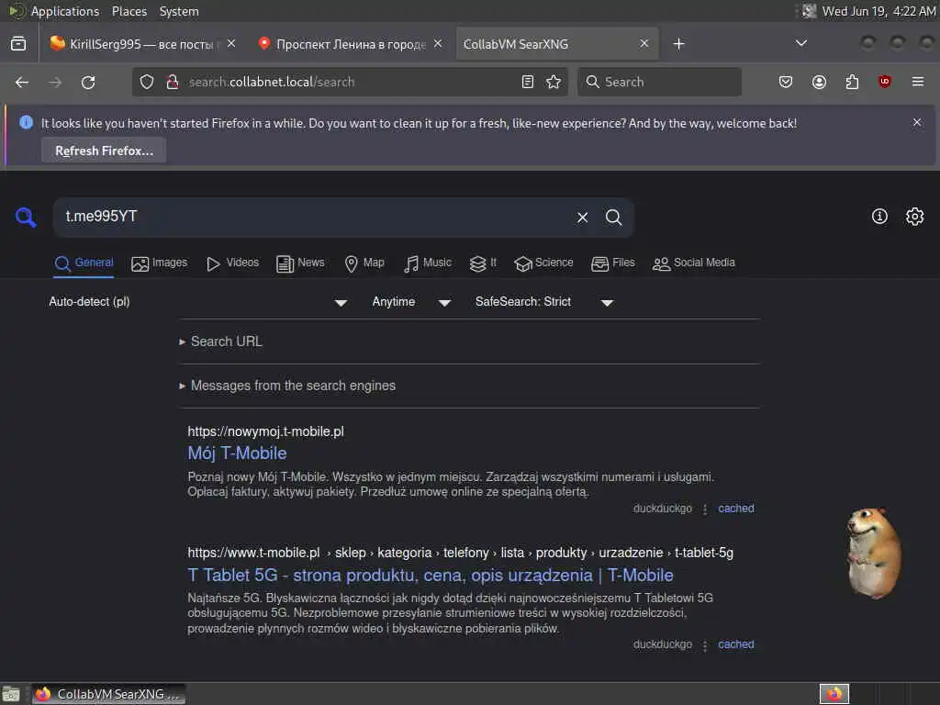
Task: Open the Anytime time range dropdown
Action: tap(411, 302)
